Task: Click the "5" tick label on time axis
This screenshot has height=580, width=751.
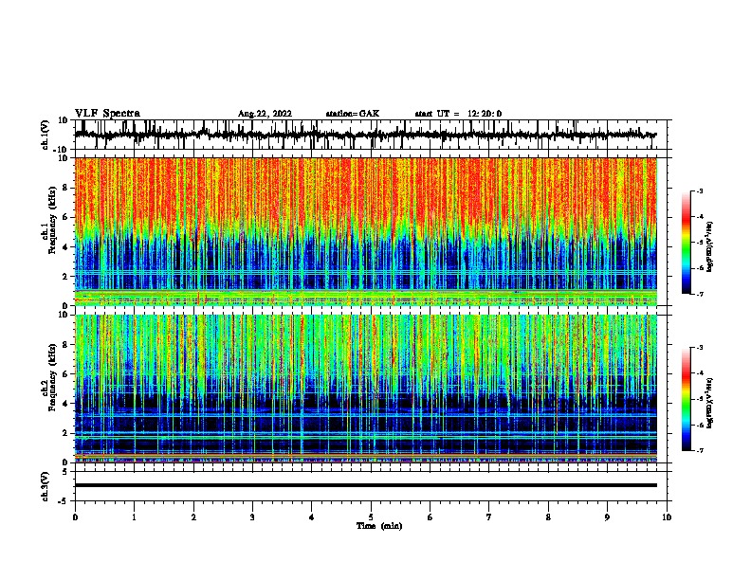Action: click(371, 517)
